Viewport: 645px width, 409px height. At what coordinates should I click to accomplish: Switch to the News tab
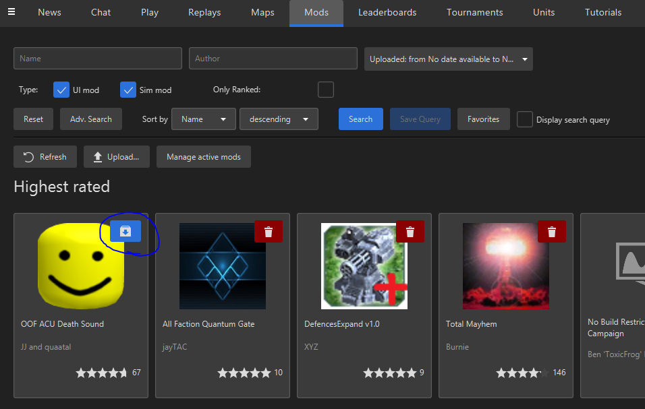coord(49,12)
